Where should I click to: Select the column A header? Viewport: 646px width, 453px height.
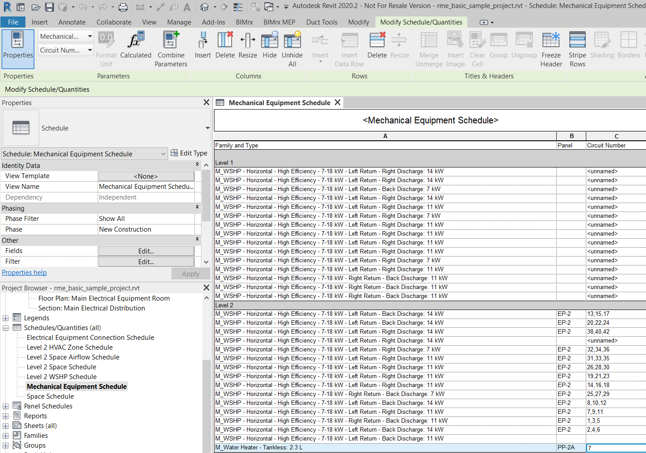(385, 136)
